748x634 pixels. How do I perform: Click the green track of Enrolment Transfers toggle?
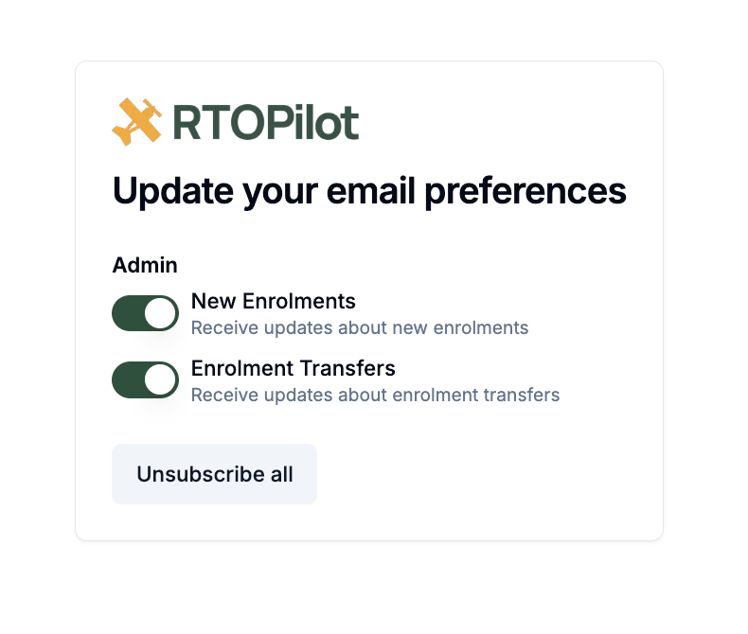pos(128,379)
